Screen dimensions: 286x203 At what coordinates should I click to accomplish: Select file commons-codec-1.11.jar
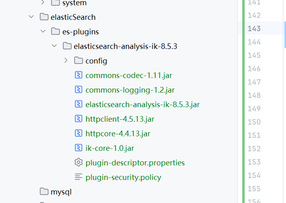click(x=129, y=76)
